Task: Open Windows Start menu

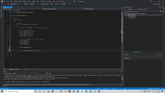Action: (2, 91)
